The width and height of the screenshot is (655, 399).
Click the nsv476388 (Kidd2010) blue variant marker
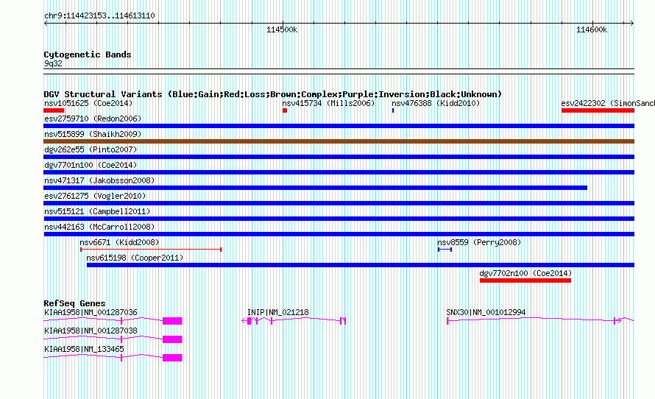(393, 110)
